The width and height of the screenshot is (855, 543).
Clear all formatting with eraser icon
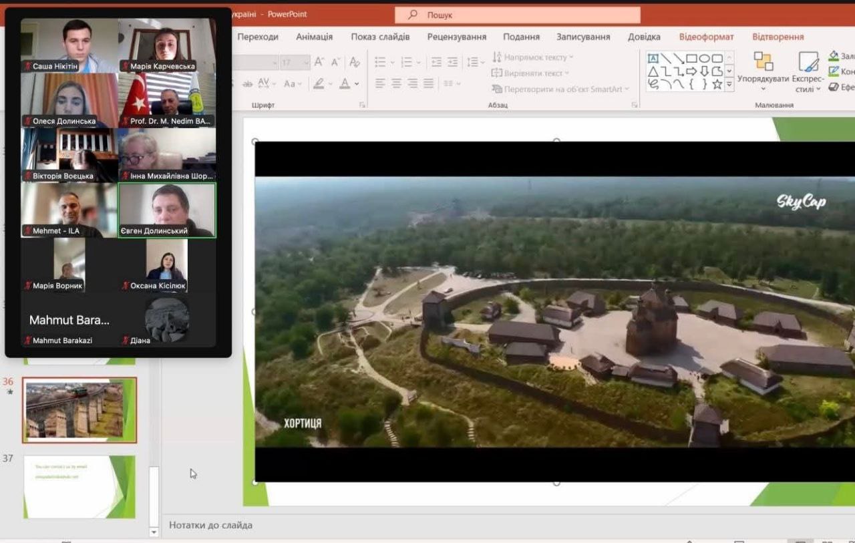(x=355, y=62)
